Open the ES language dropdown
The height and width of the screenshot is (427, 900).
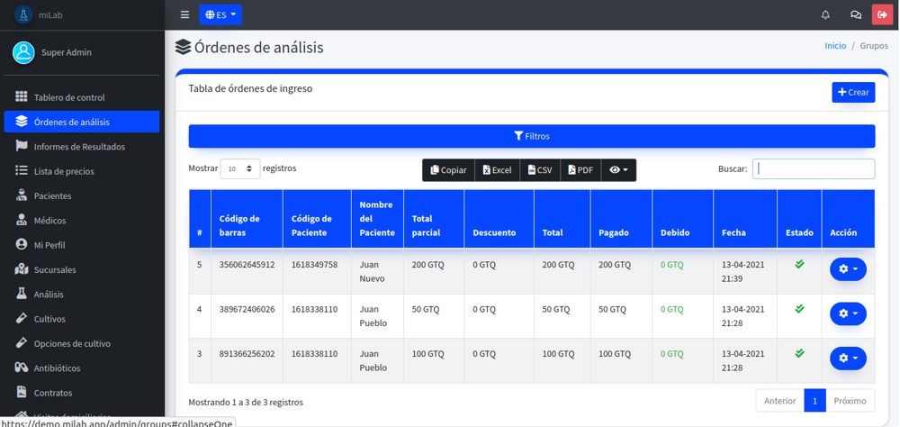tap(220, 14)
